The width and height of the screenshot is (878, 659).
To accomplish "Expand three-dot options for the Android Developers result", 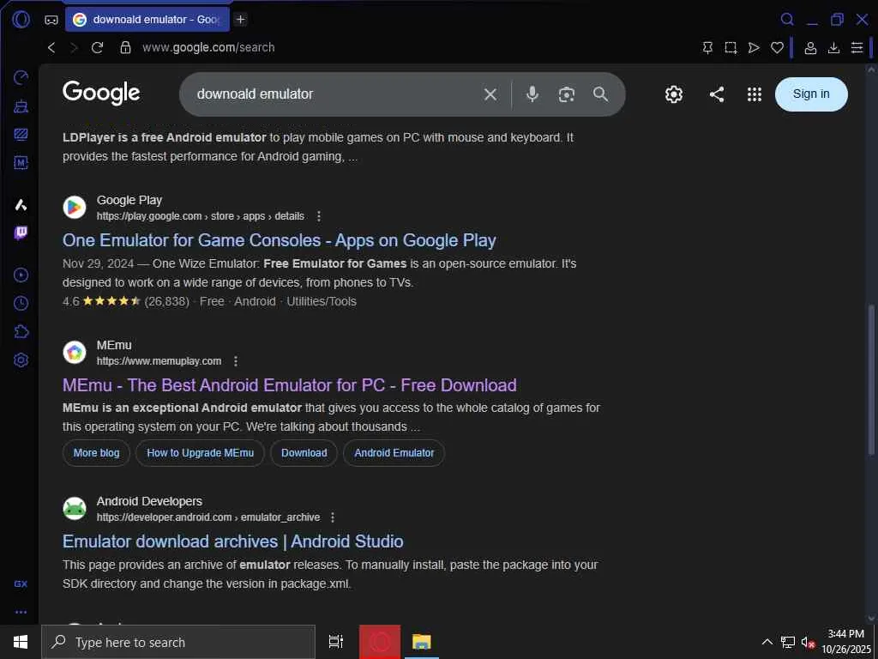I will (x=333, y=517).
